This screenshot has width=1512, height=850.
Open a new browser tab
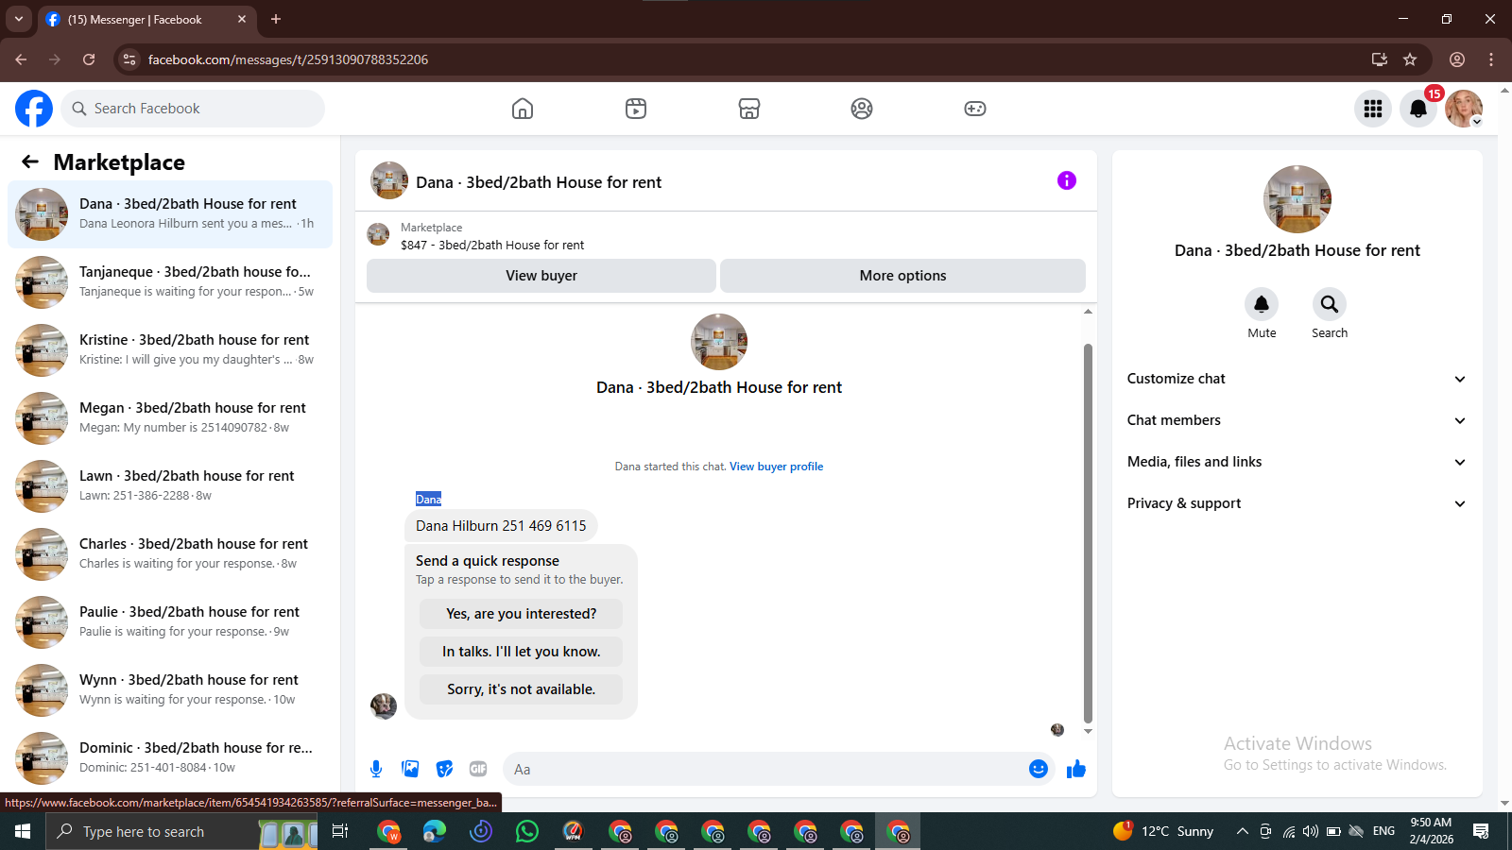[276, 19]
